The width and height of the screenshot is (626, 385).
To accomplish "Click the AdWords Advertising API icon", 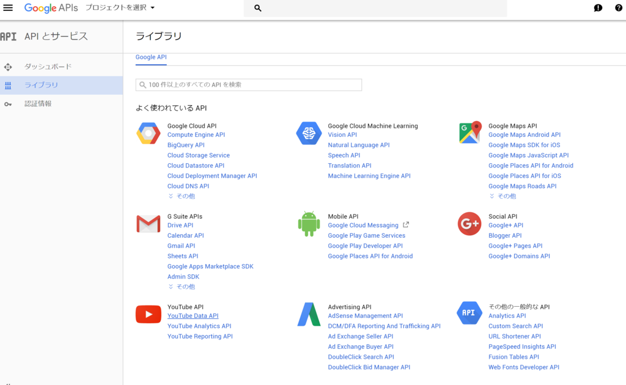I will (309, 314).
